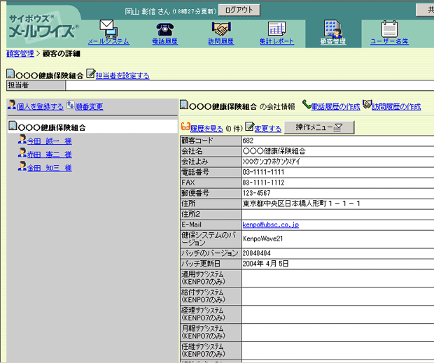This screenshot has width=434, height=363.
Task: Click the 集計レポート chart icon
Action: click(x=276, y=29)
